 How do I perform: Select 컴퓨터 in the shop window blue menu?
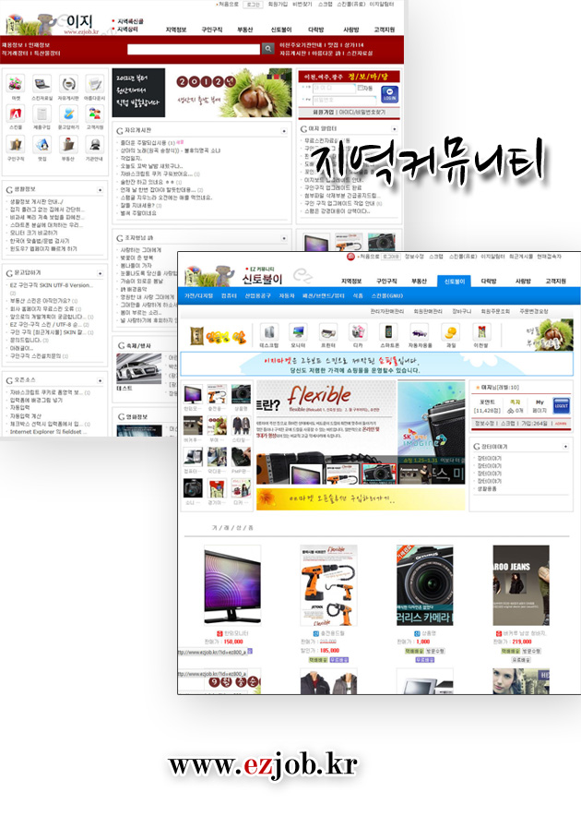pyautogui.click(x=229, y=295)
